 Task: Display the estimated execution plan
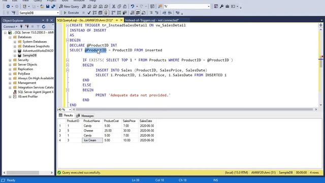(x=95, y=13)
